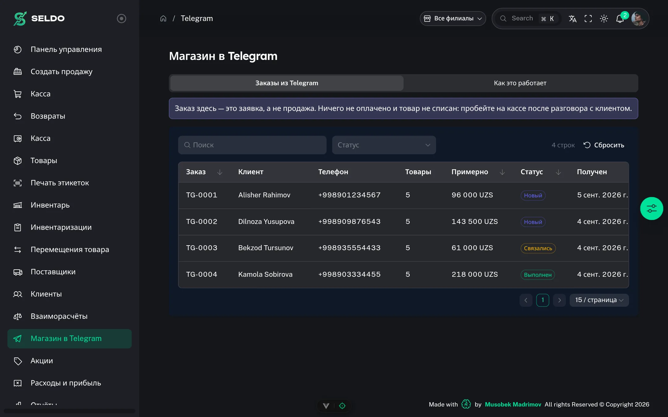Click the Поставщики truck icon
The image size is (668, 417).
(x=18, y=272)
